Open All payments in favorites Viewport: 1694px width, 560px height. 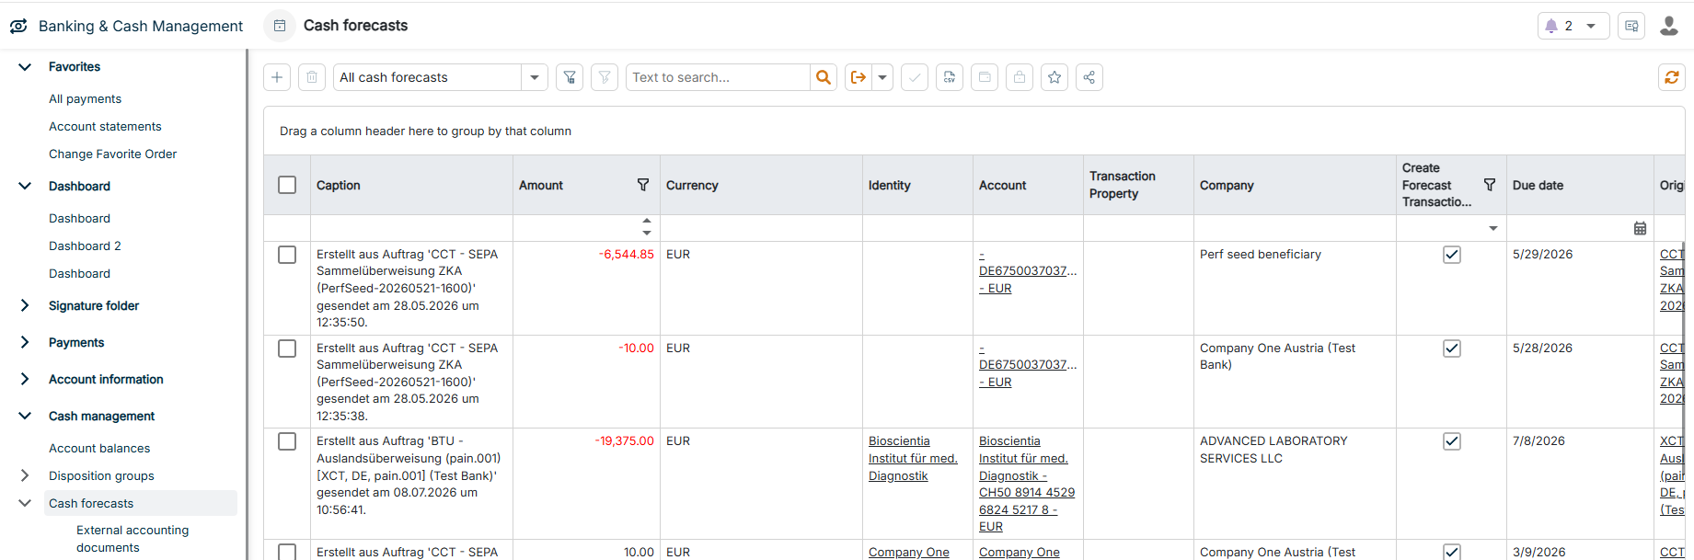click(x=85, y=98)
